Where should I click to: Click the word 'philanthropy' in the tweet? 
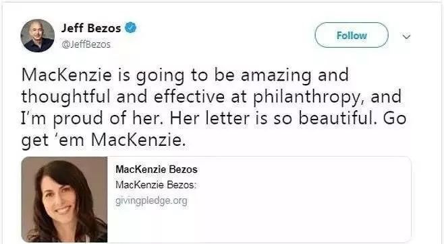click(307, 97)
